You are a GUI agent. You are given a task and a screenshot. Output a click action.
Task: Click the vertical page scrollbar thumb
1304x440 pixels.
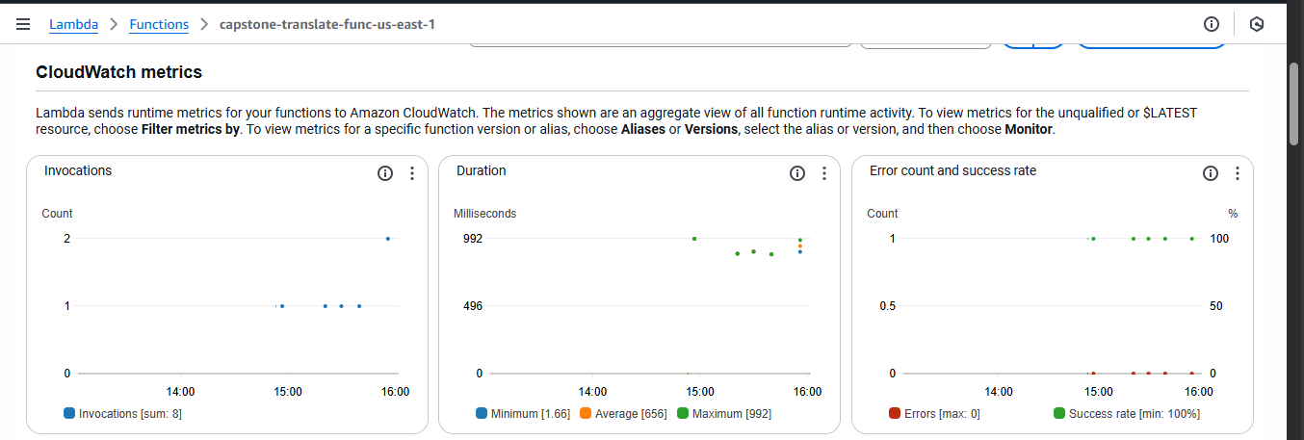point(1295,104)
